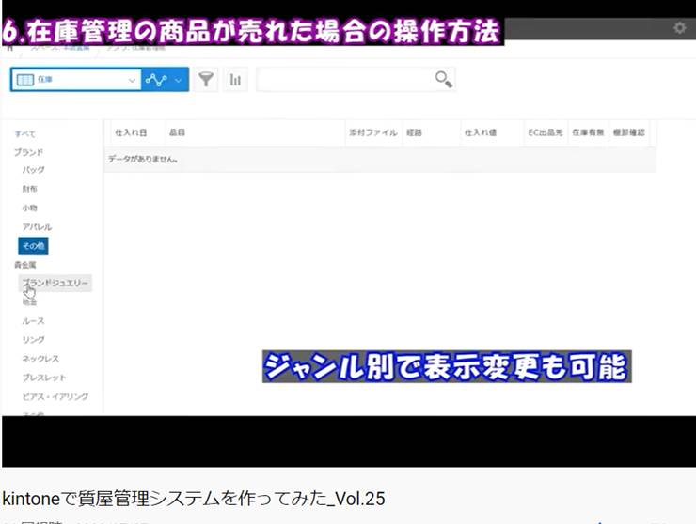Click the 仕入れ日 column header
The width and height of the screenshot is (696, 524).
[130, 133]
